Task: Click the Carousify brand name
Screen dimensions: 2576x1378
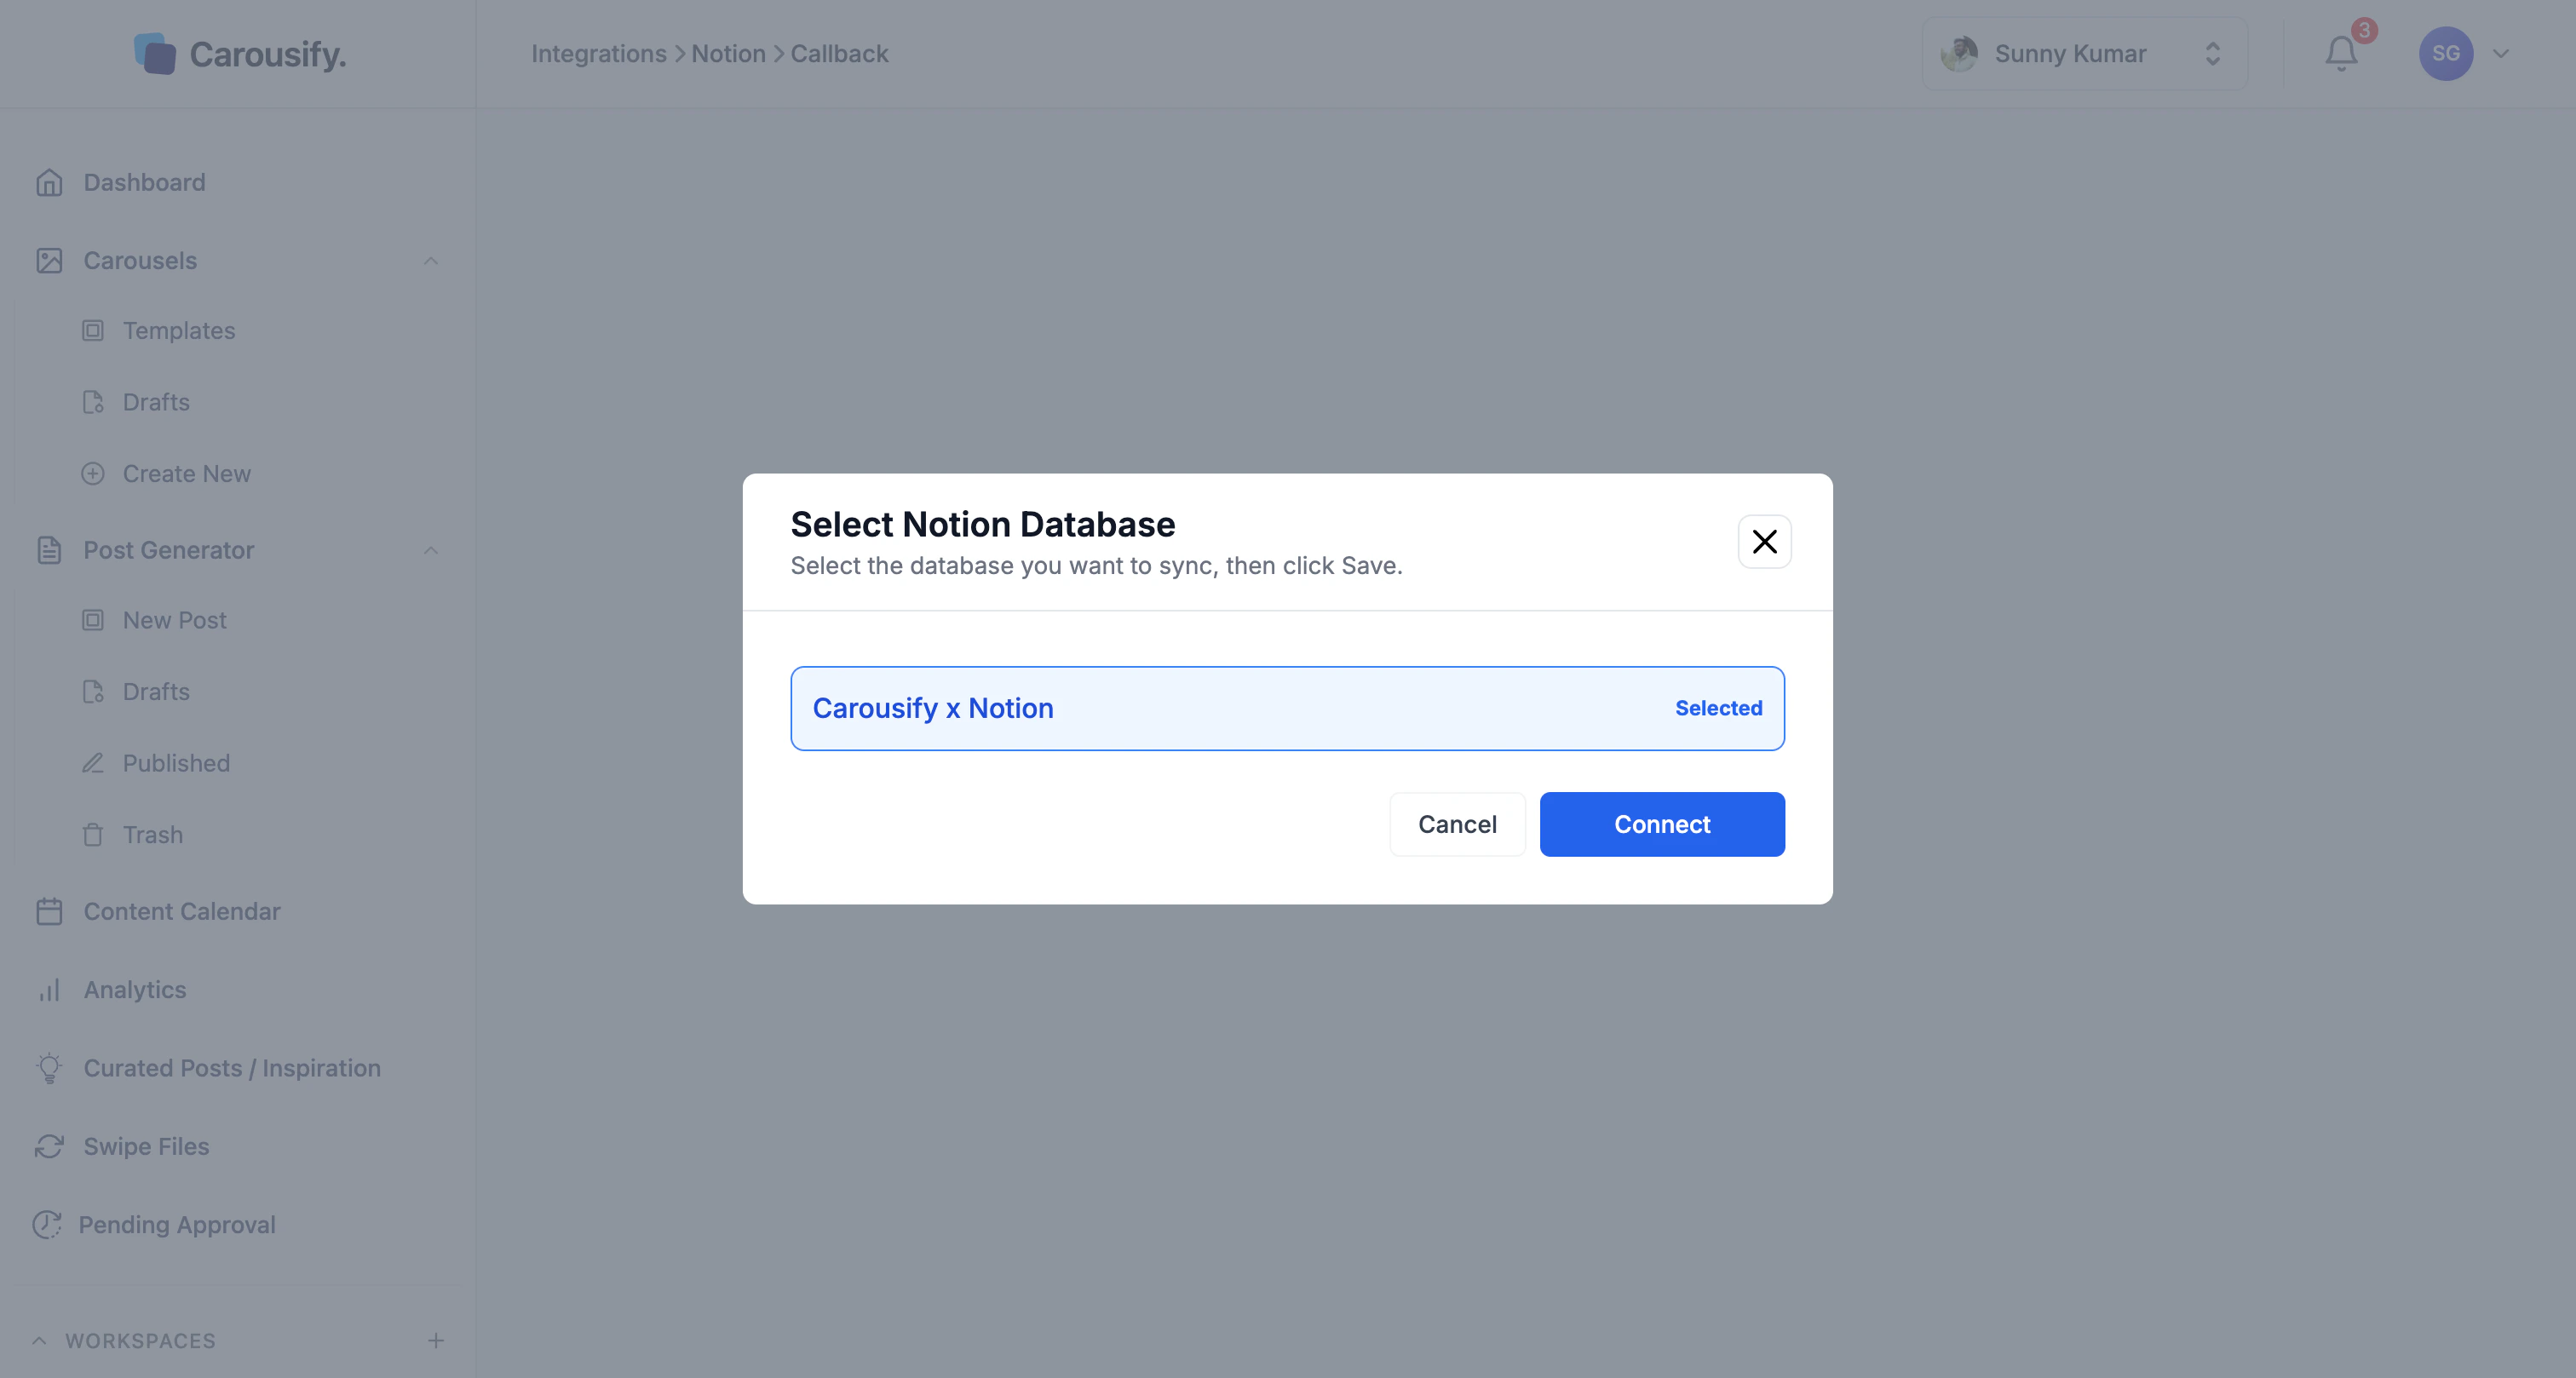Action: 268,54
